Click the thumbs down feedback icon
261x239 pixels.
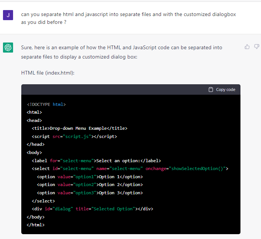(x=257, y=47)
